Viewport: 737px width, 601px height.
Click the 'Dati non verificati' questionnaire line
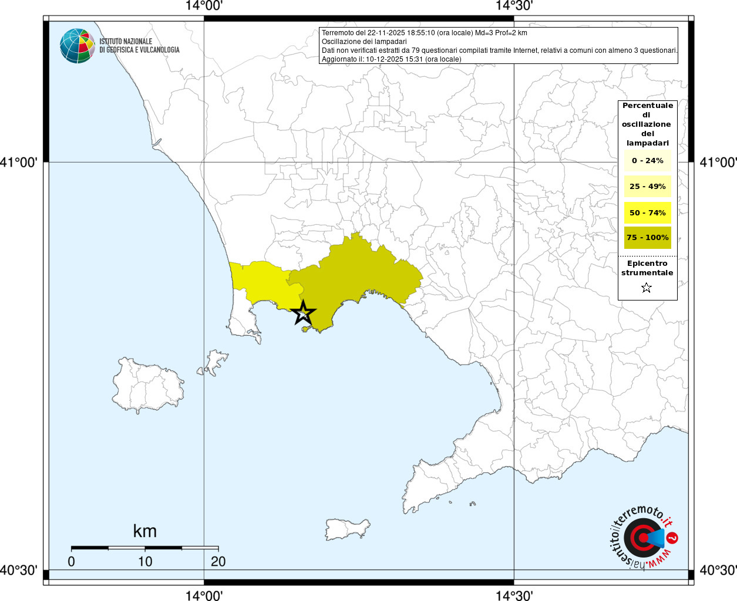[x=499, y=50]
